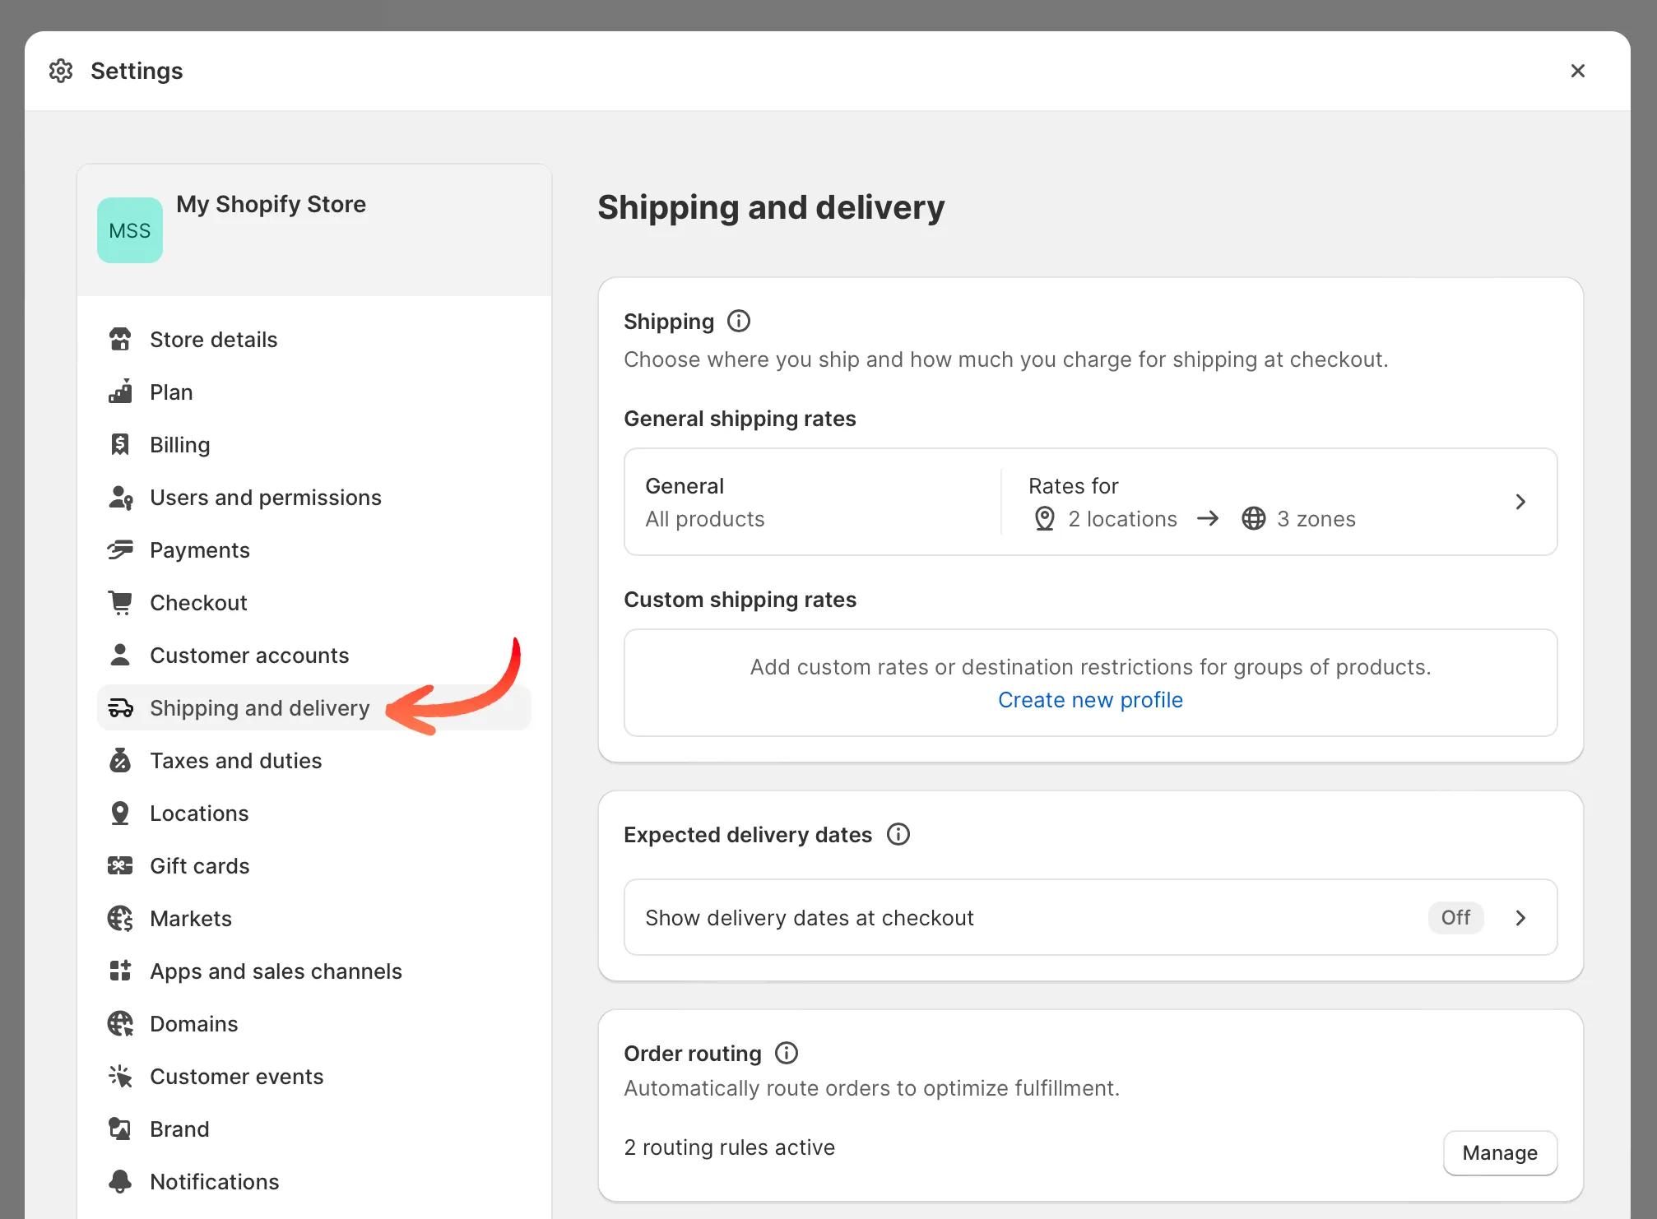Screen dimensions: 1657x1219
Task: Click the Notifications bell icon
Action: pyautogui.click(x=120, y=1181)
